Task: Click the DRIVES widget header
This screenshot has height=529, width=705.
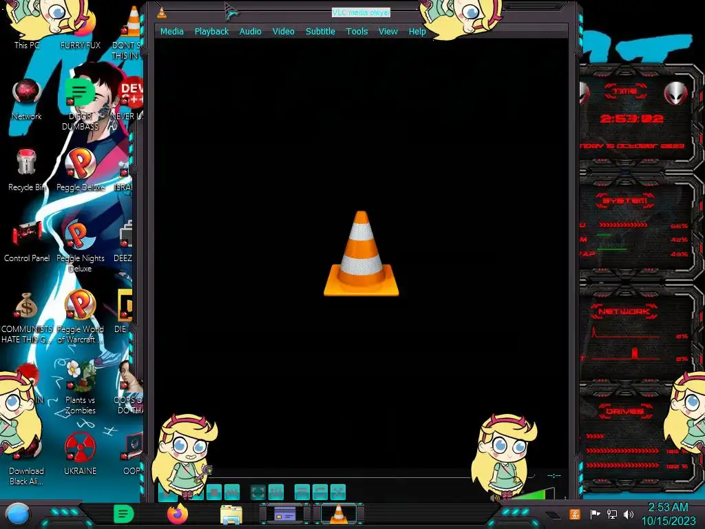Action: click(x=625, y=411)
